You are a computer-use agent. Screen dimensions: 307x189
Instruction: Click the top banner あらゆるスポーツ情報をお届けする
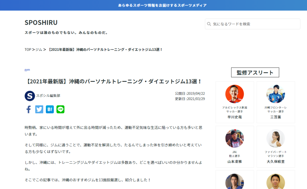(162, 5)
